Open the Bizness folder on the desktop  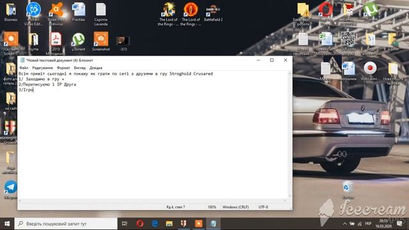pyautogui.click(x=11, y=12)
